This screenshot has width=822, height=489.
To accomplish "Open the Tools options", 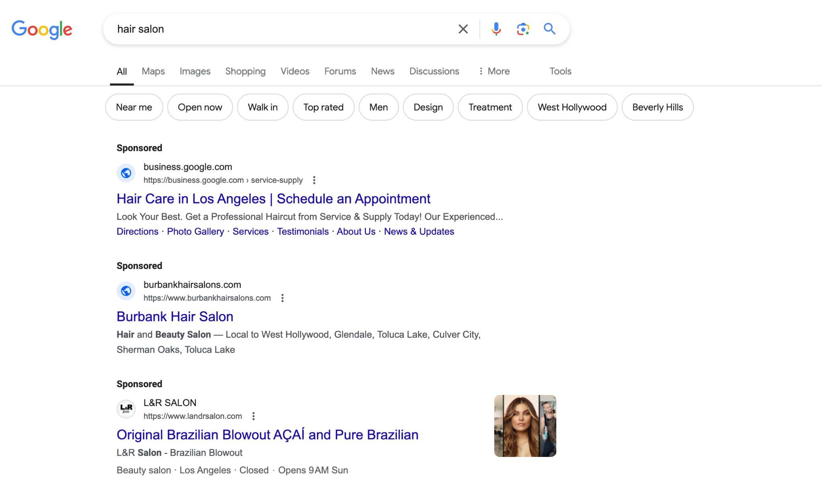I will click(560, 71).
